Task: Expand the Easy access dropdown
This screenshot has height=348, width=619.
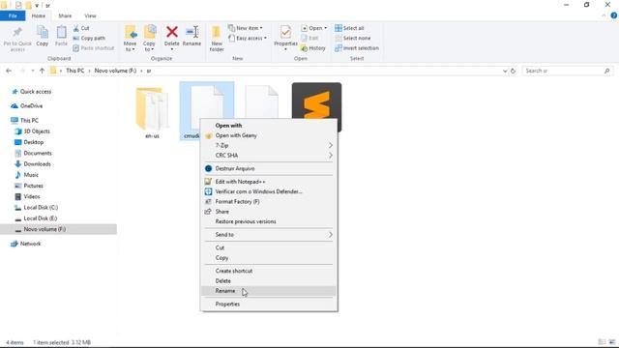Action: tap(248, 39)
